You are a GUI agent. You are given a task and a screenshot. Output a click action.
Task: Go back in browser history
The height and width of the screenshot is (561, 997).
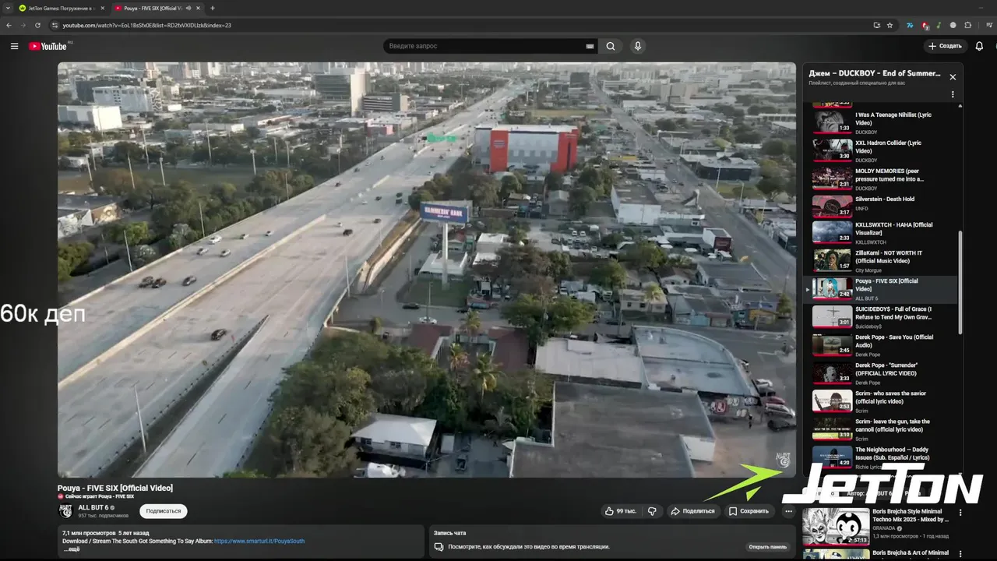[x=9, y=25]
